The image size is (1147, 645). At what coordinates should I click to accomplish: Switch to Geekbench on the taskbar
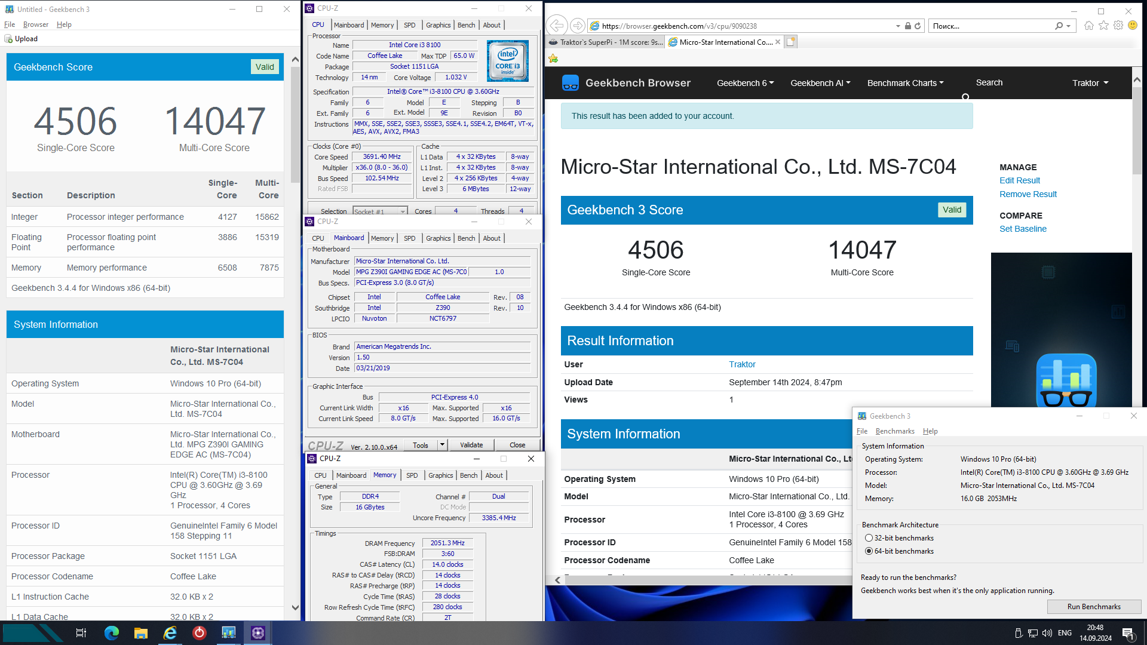tap(228, 633)
